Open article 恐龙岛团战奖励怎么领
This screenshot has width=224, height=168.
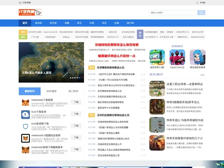click(109, 156)
